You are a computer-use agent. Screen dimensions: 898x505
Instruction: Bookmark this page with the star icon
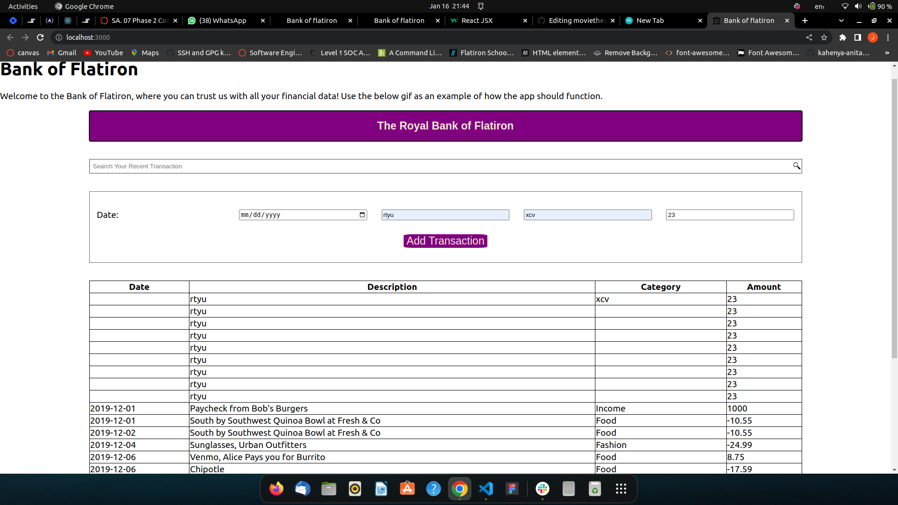click(x=824, y=37)
